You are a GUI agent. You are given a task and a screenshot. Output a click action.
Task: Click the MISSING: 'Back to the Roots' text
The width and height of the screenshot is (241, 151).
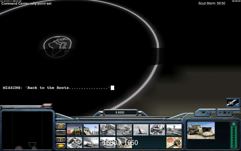click(x=56, y=88)
